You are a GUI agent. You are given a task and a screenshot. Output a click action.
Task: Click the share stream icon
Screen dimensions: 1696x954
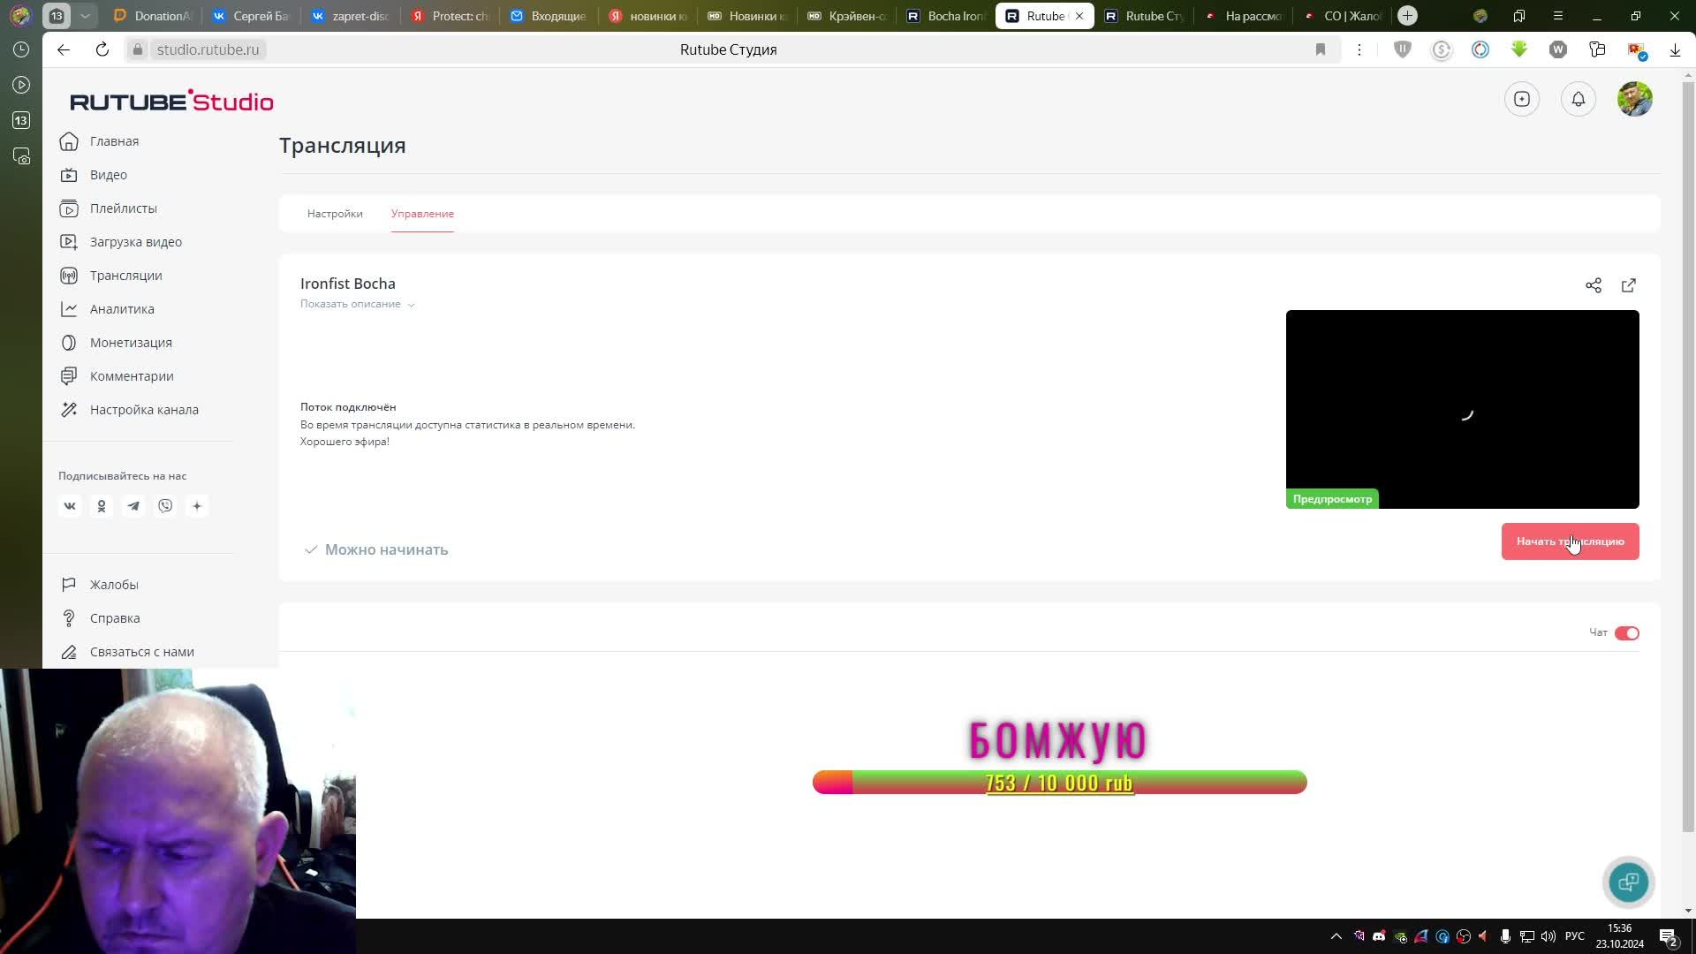[x=1593, y=285]
